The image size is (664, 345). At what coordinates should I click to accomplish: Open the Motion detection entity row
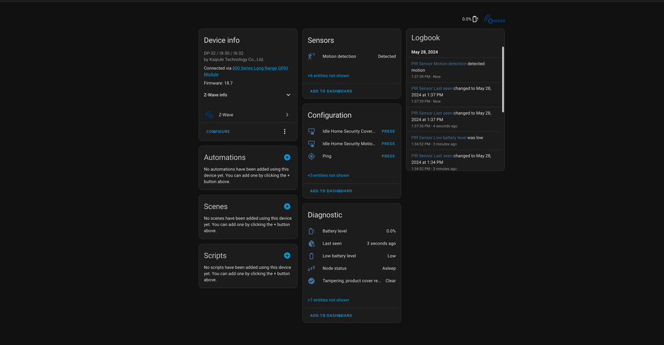[x=351, y=56]
